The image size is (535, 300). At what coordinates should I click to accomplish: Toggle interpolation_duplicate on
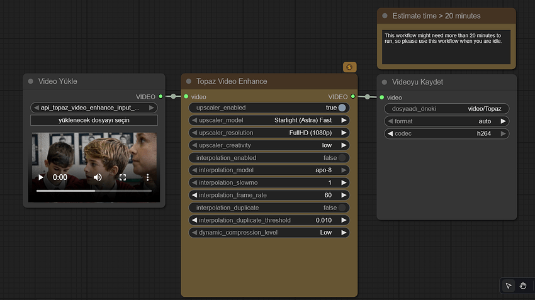(342, 208)
